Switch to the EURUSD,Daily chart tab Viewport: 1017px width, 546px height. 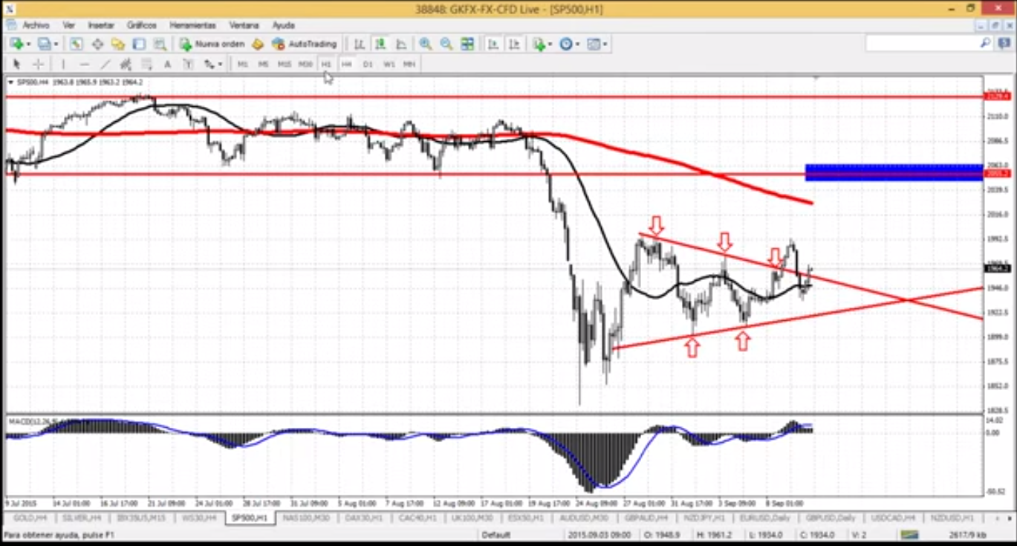[x=764, y=517]
